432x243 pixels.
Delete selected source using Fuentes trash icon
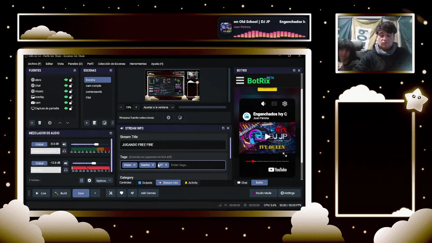point(39,123)
